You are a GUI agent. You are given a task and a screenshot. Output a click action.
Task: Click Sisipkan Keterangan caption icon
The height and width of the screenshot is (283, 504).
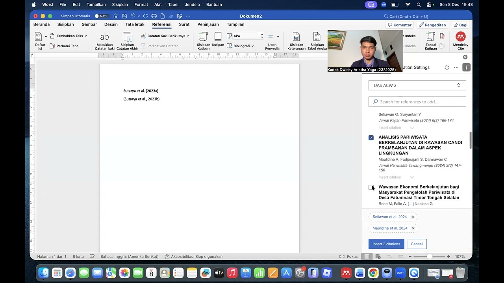[296, 37]
